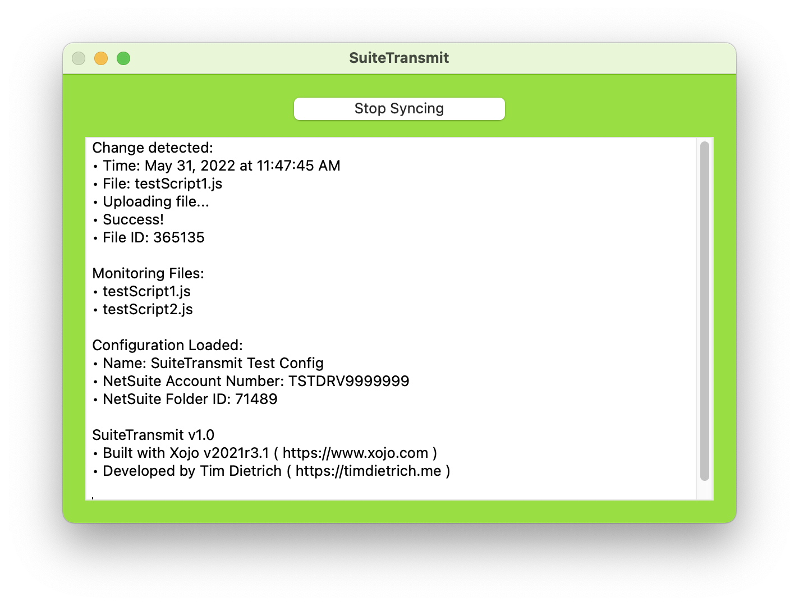Click the 'Configuration Loaded:' heading

tap(168, 345)
